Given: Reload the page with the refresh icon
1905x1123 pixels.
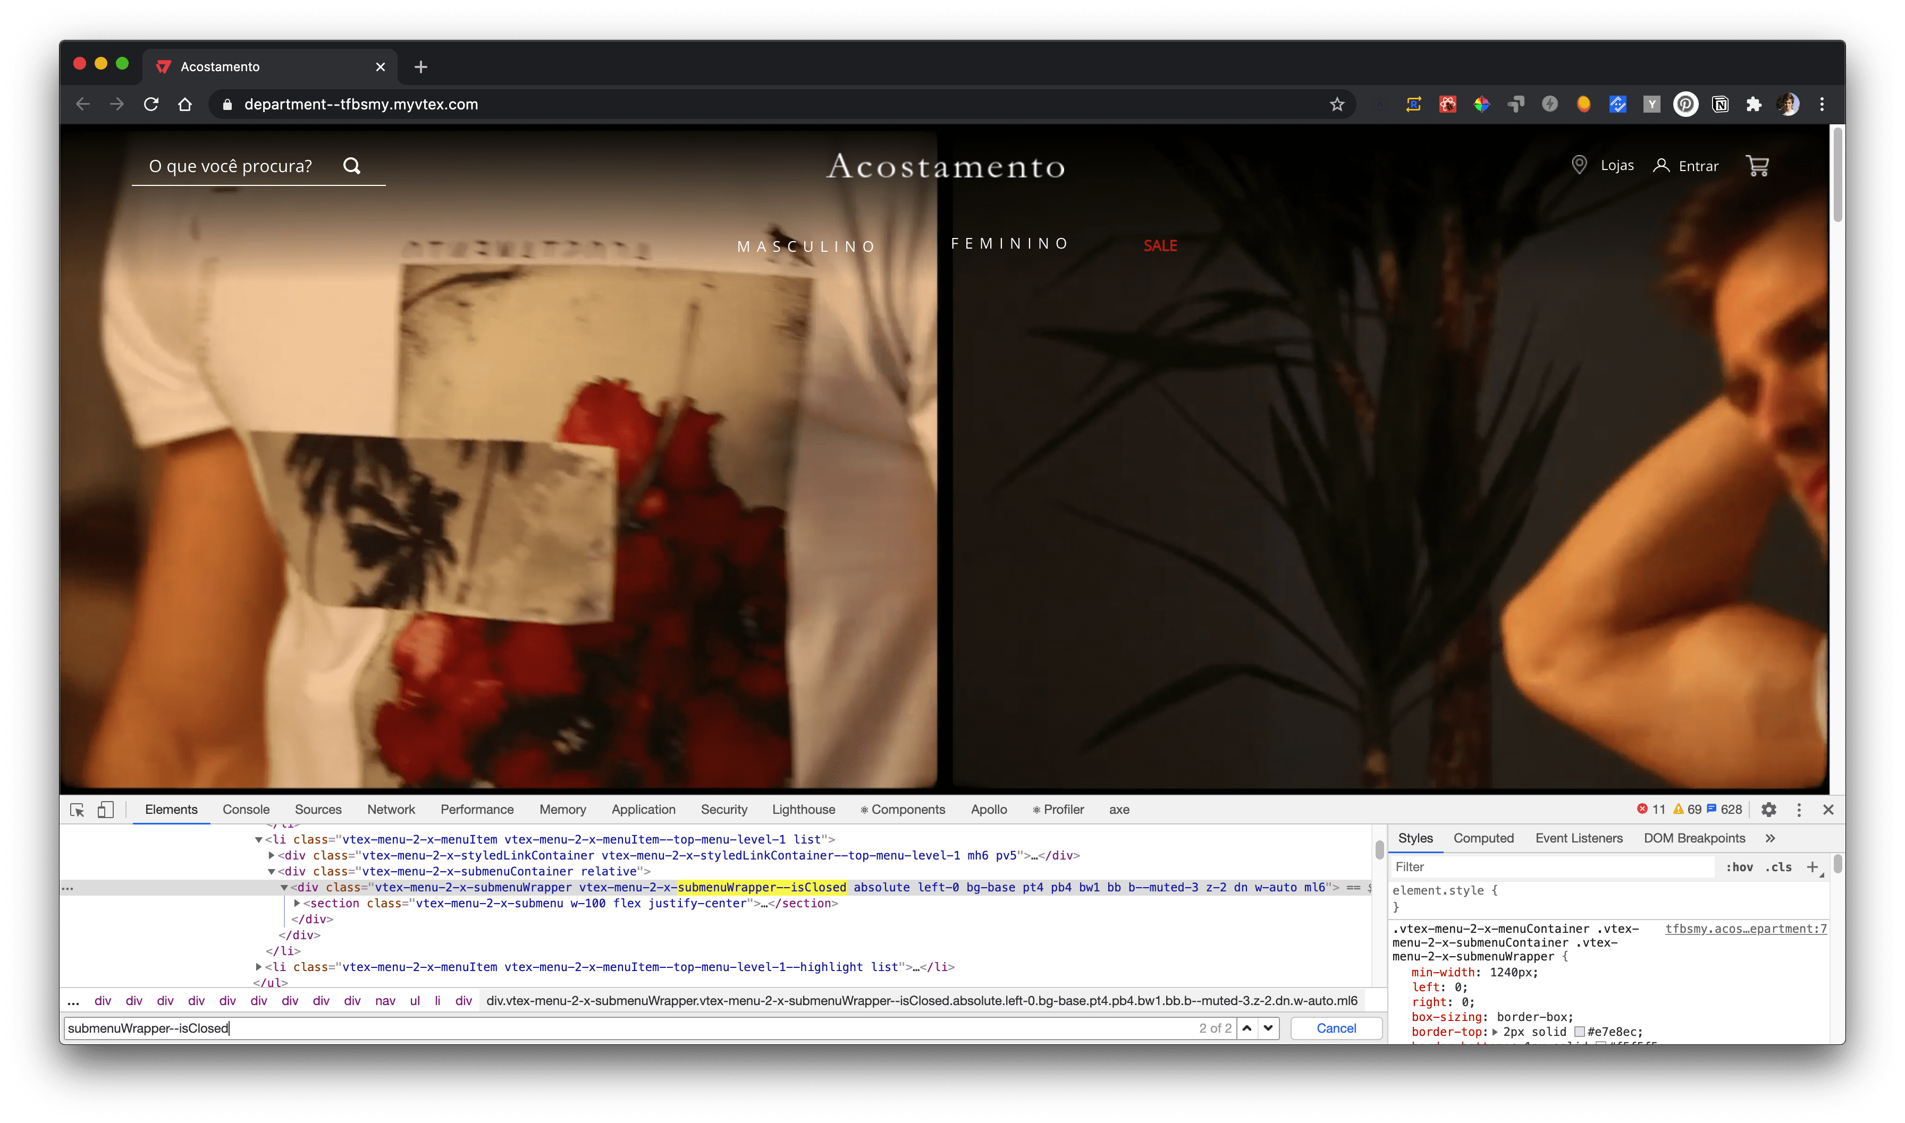Looking at the screenshot, I should (150, 105).
